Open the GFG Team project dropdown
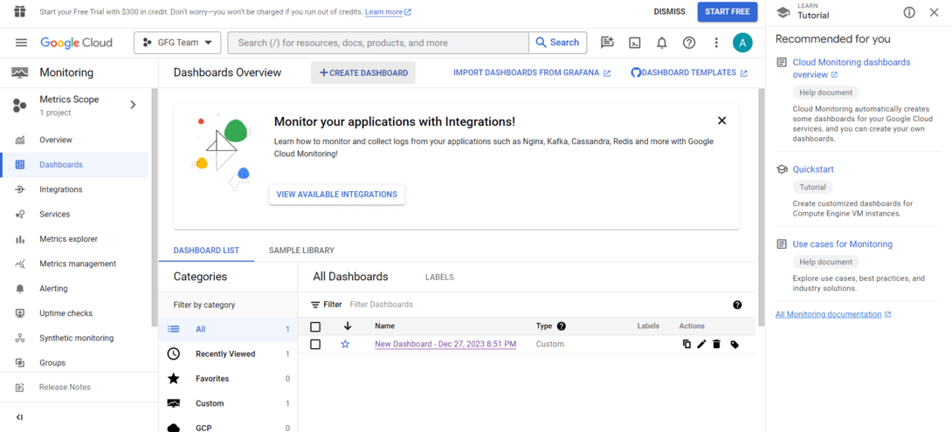Screen dimensions: 952x432 (x=177, y=43)
